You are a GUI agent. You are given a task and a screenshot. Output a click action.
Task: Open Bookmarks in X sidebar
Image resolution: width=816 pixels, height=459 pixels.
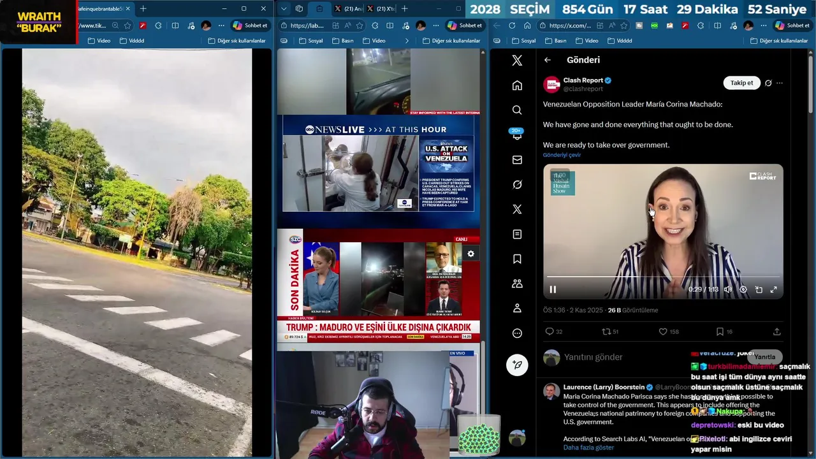pos(517,259)
